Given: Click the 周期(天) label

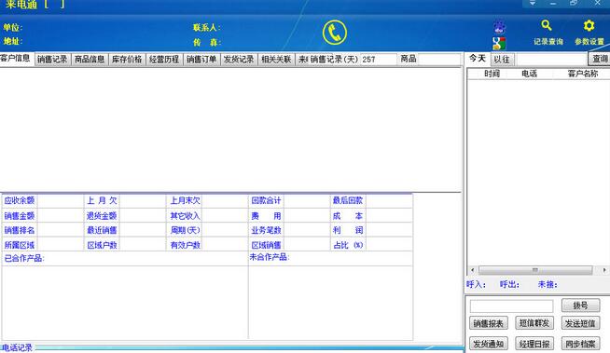Looking at the screenshot, I should tap(186, 230).
